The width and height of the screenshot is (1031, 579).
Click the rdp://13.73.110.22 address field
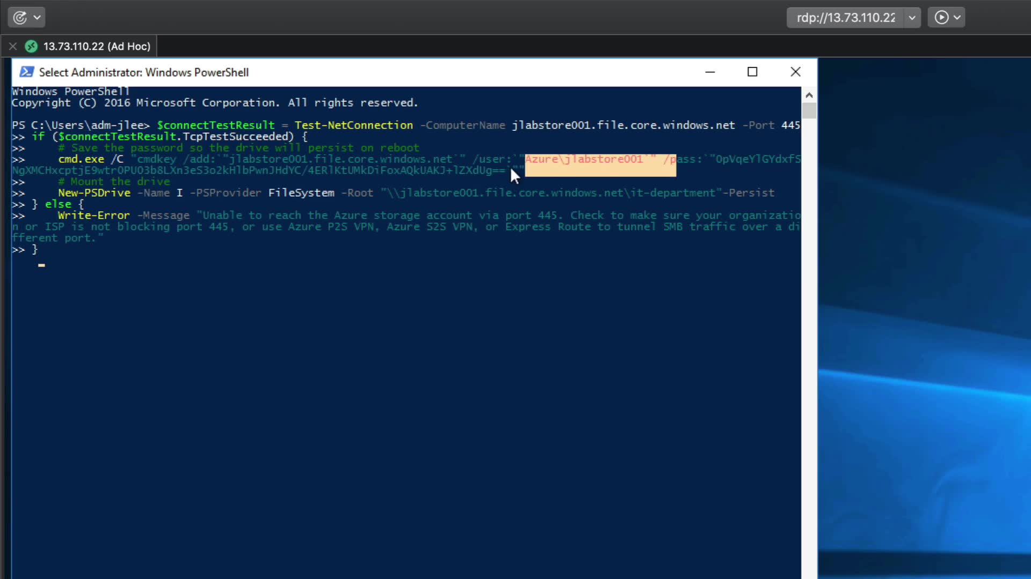[845, 18]
